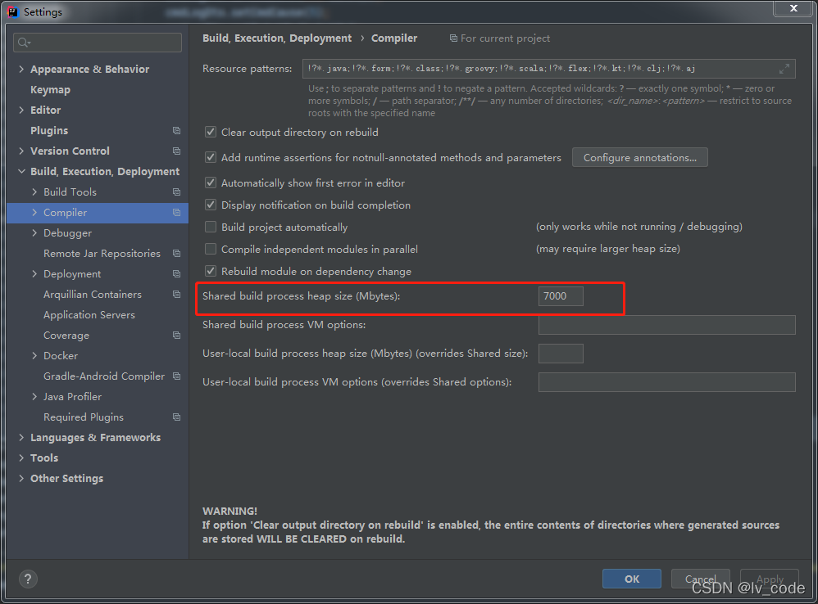Click the pane icon beside Build Tools
The width and height of the screenshot is (818, 604).
pos(175,192)
